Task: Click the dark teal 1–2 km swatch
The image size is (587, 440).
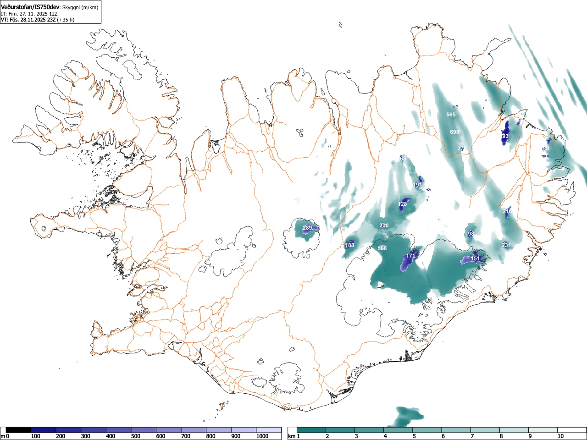Action: click(312, 430)
